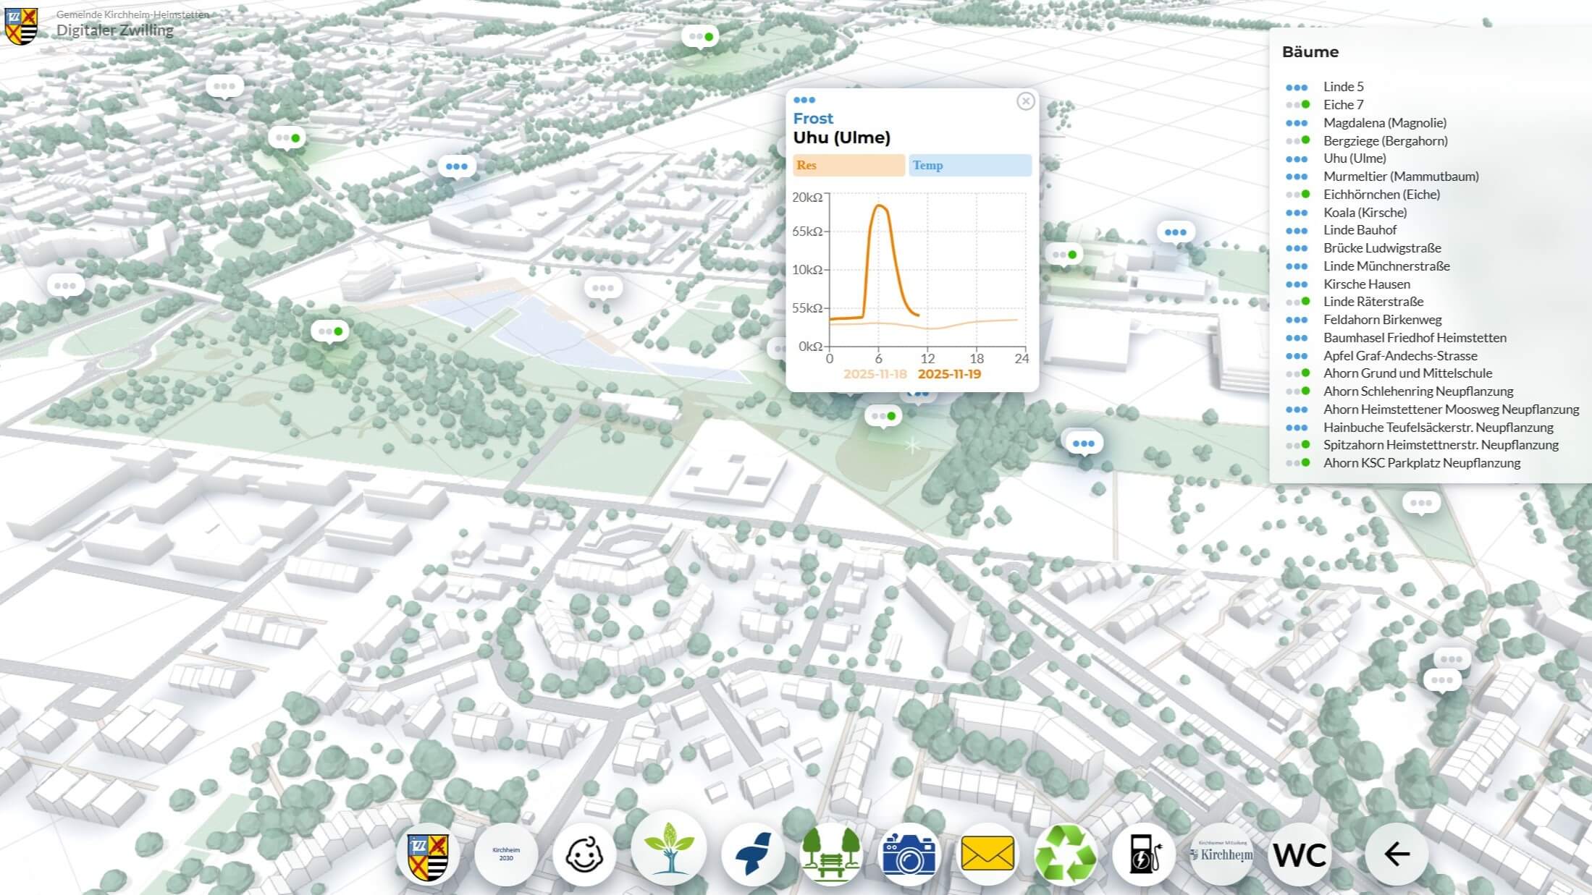Open the park bench layer icon

(830, 854)
